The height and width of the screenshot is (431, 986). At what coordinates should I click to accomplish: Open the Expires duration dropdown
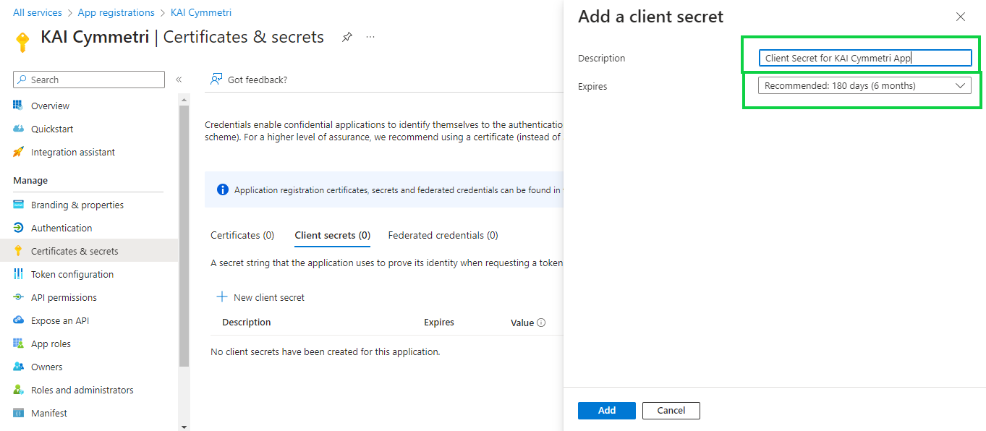point(864,86)
